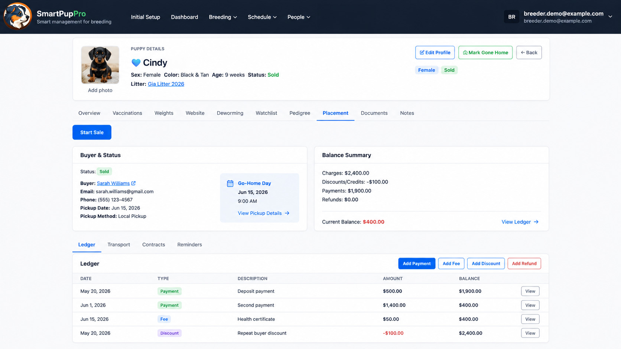Click Add photo under the puppy image

tap(100, 90)
